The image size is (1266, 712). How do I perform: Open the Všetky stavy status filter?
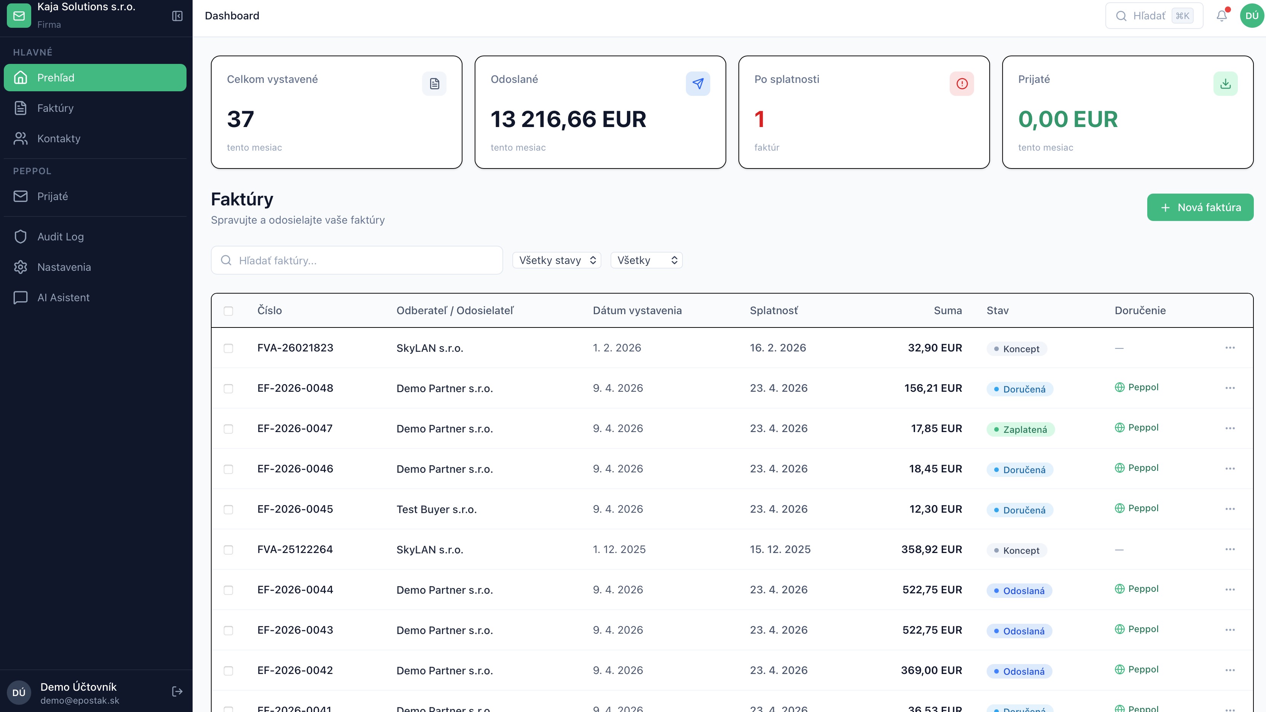coord(556,260)
